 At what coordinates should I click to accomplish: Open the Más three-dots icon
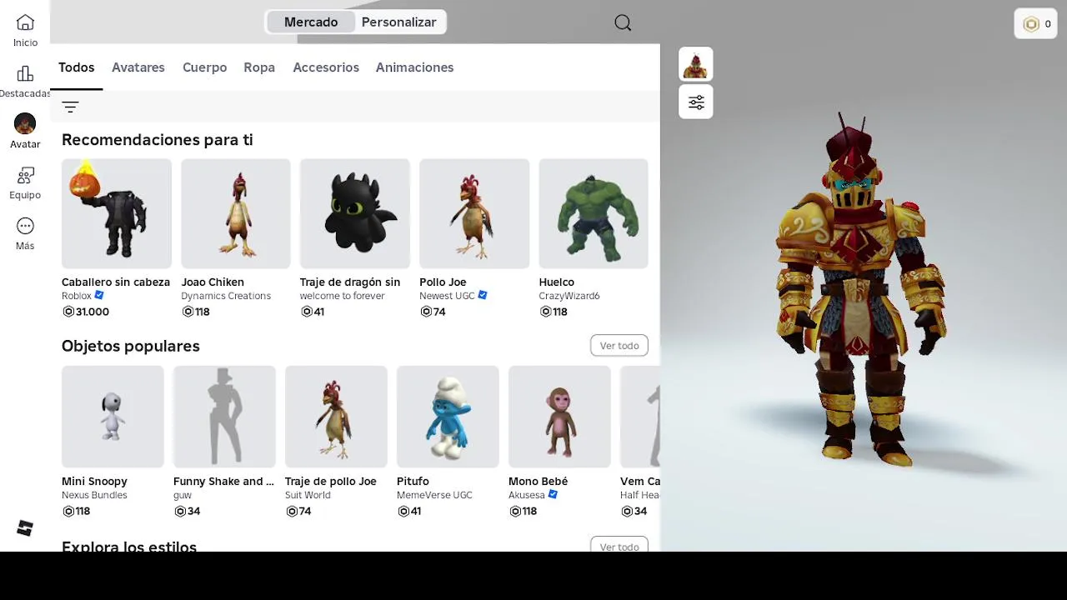(25, 227)
